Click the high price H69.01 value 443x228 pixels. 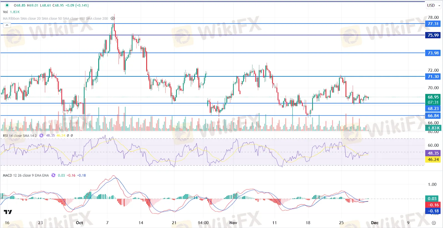coord(33,5)
